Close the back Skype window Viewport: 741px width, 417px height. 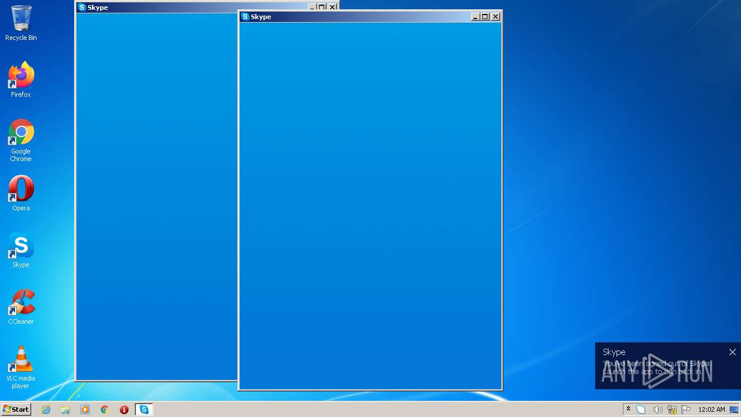[333, 7]
